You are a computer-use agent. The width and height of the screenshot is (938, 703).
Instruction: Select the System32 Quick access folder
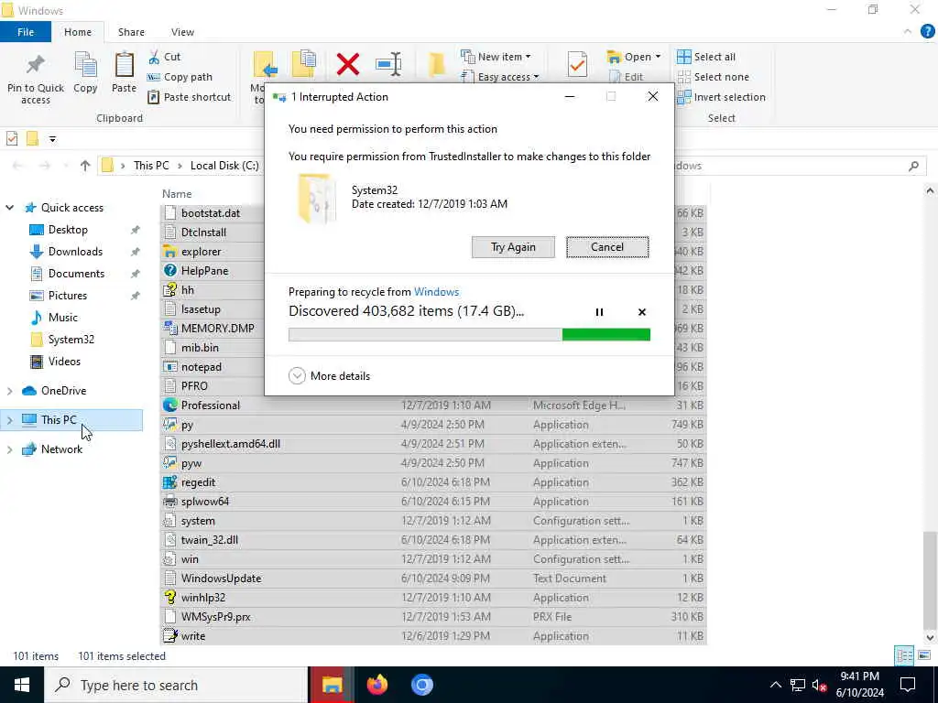pos(71,340)
